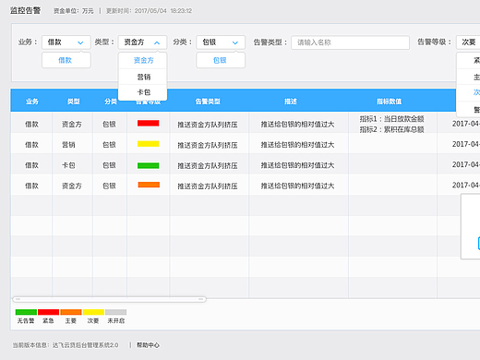Open the 帮助中心 link in footer
Image resolution: width=480 pixels, height=360 pixels.
(x=148, y=345)
